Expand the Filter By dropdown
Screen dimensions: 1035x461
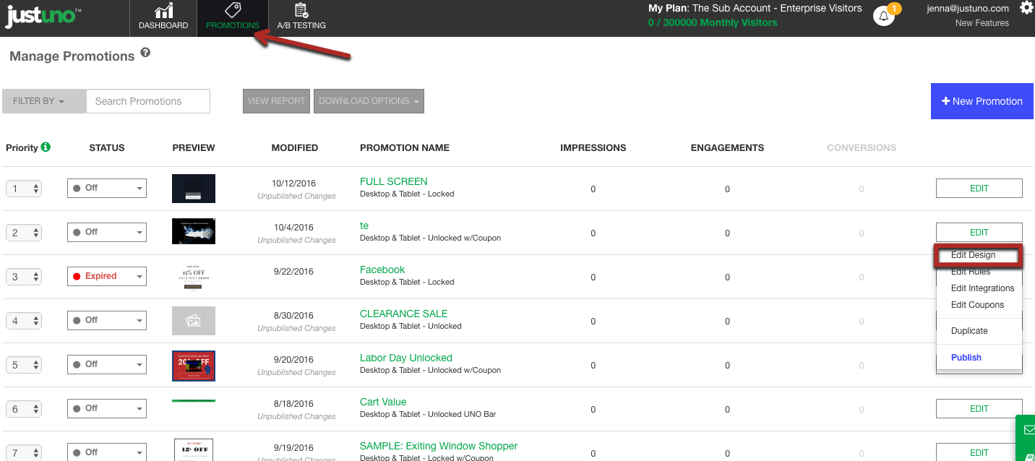coord(43,101)
